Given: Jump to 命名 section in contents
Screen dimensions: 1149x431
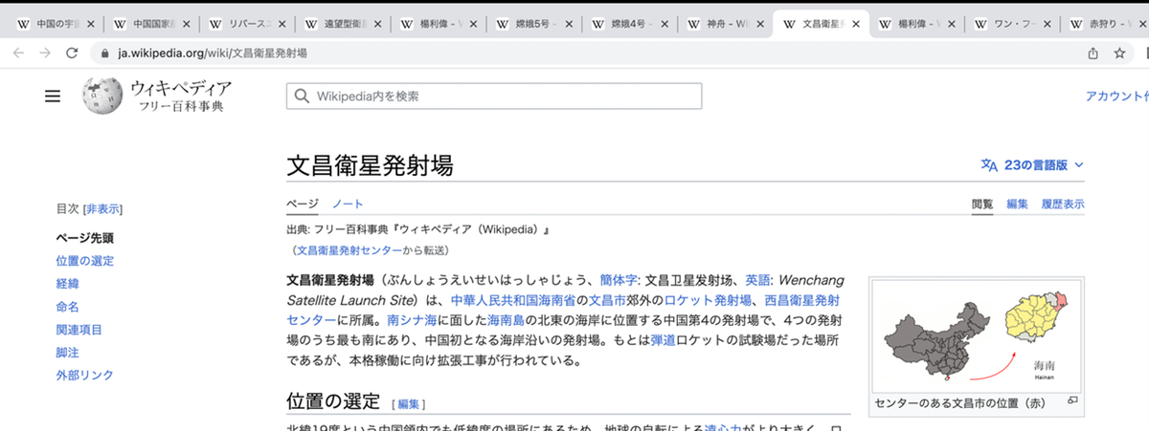Looking at the screenshot, I should tap(67, 307).
